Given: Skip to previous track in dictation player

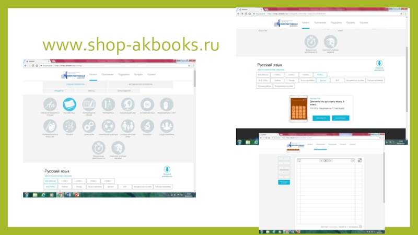Looking at the screenshot, I should click(x=321, y=161).
